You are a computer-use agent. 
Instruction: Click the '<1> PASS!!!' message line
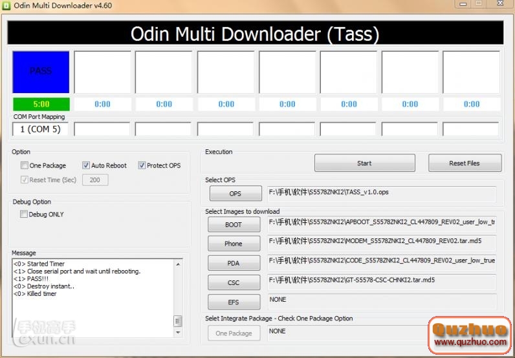tap(31, 279)
